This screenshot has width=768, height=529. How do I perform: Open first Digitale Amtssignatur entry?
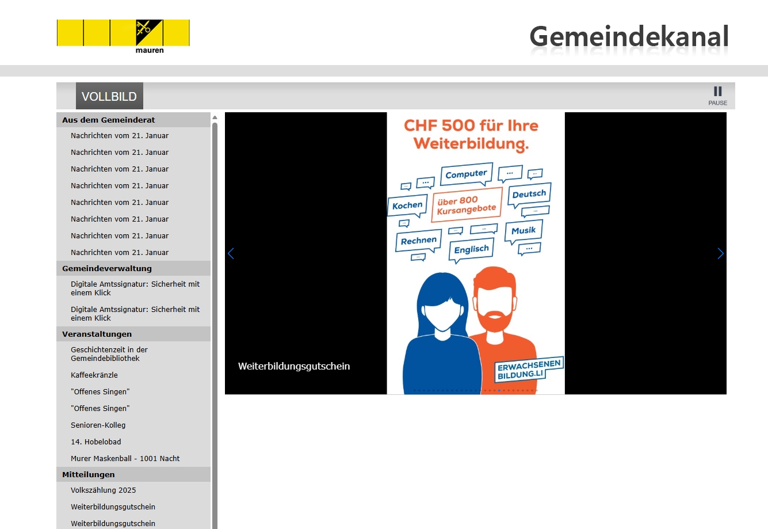[x=135, y=288]
